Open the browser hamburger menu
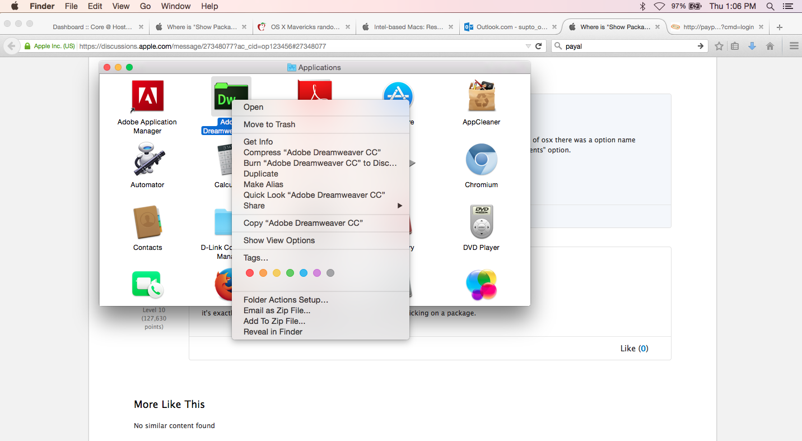The height and width of the screenshot is (441, 802). click(x=794, y=46)
